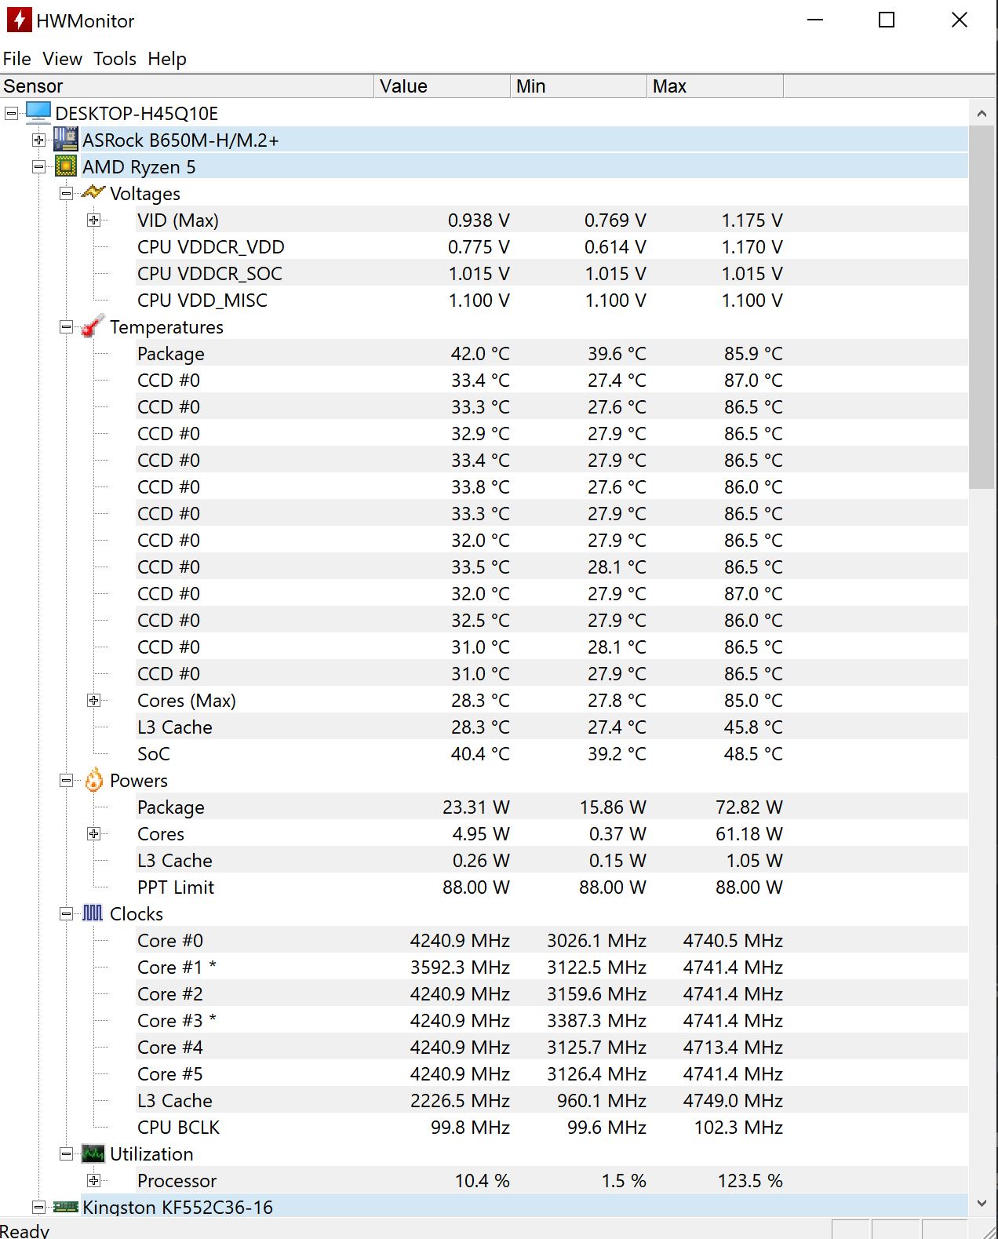Expand the Cores (Max) temperature entry
The image size is (998, 1239).
[x=93, y=701]
